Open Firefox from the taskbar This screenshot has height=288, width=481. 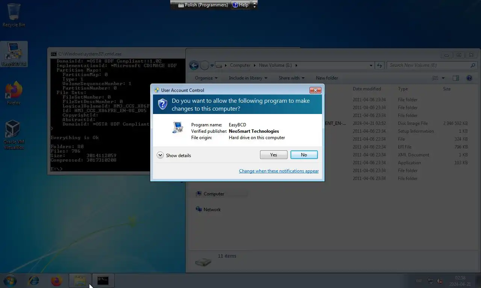point(56,280)
